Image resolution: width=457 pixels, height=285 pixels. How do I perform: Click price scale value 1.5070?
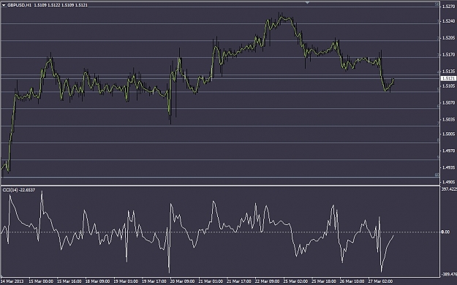[448, 102]
